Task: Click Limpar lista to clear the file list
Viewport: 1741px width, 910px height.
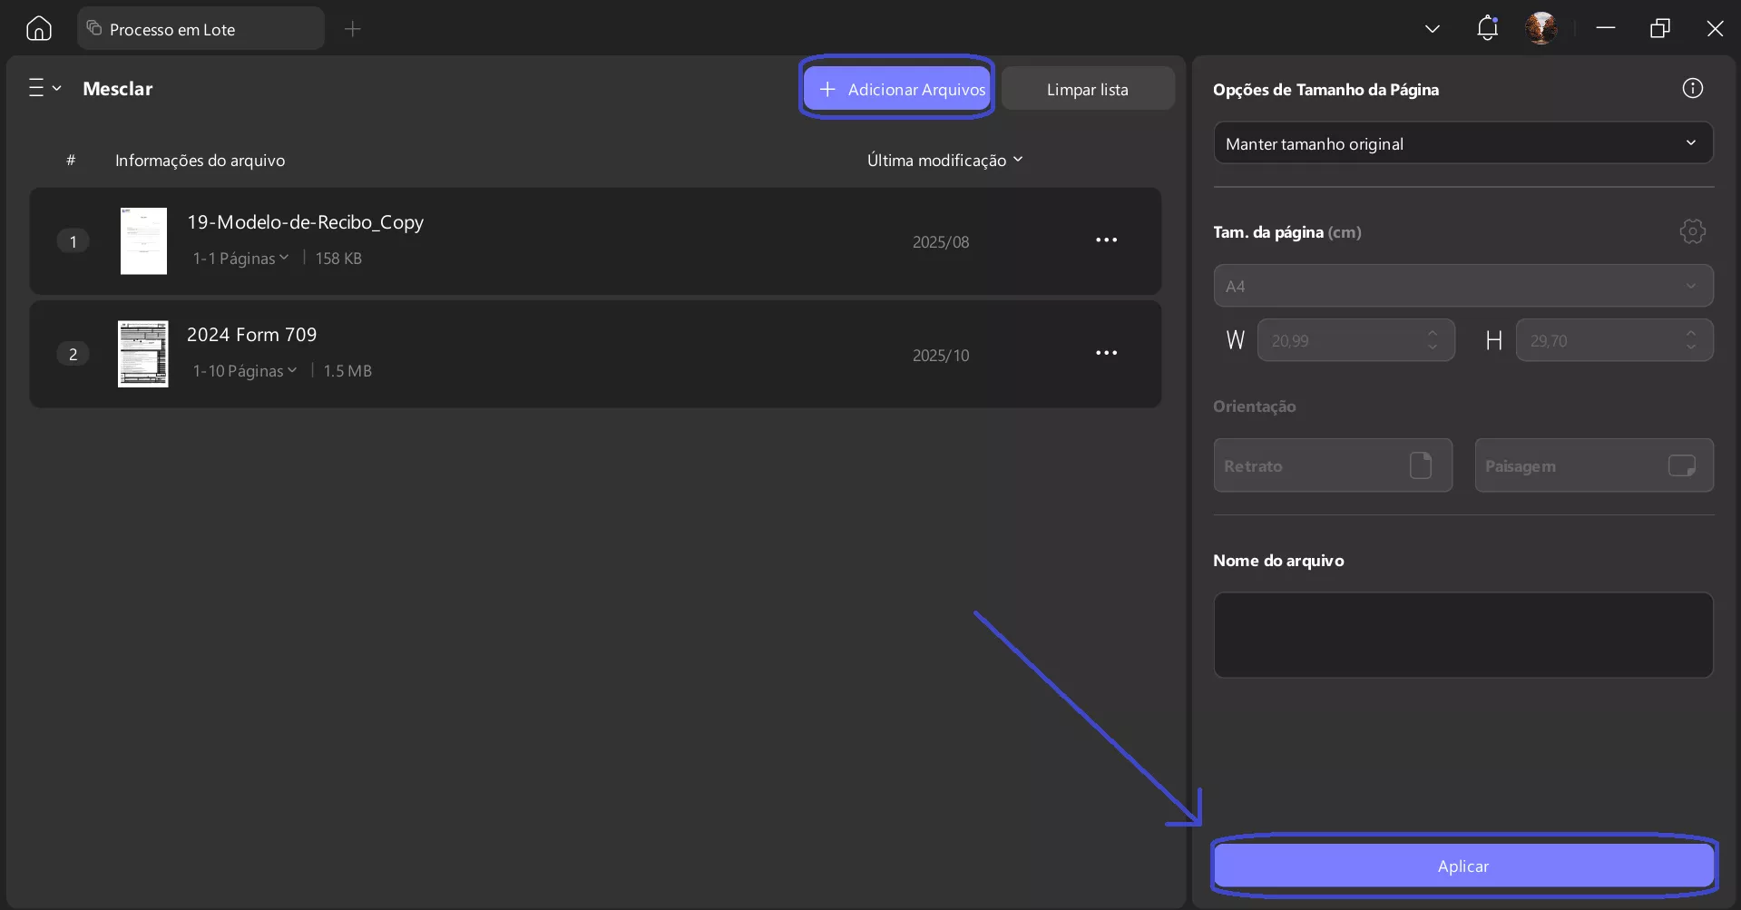Action: pyautogui.click(x=1087, y=88)
